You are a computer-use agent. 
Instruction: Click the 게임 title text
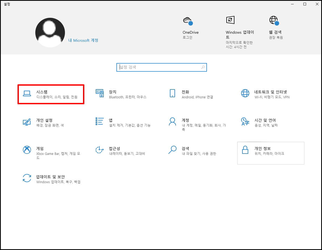(x=40, y=148)
